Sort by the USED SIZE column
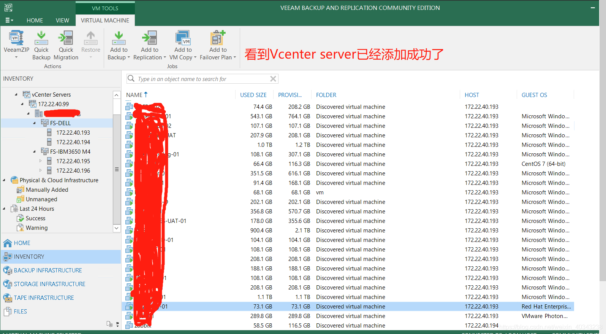The image size is (606, 334). tap(253, 95)
